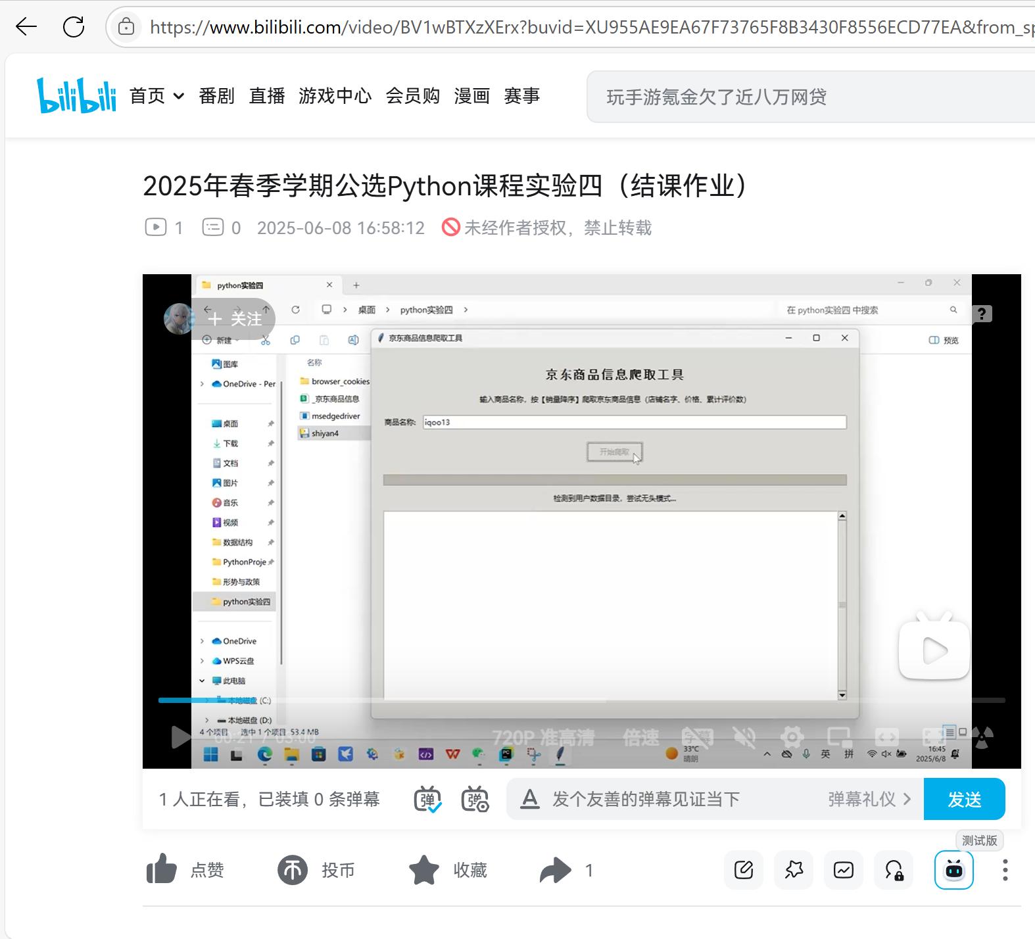Enter fullscreen in the player
Viewport: 1035px width, 939px height.
point(934,737)
